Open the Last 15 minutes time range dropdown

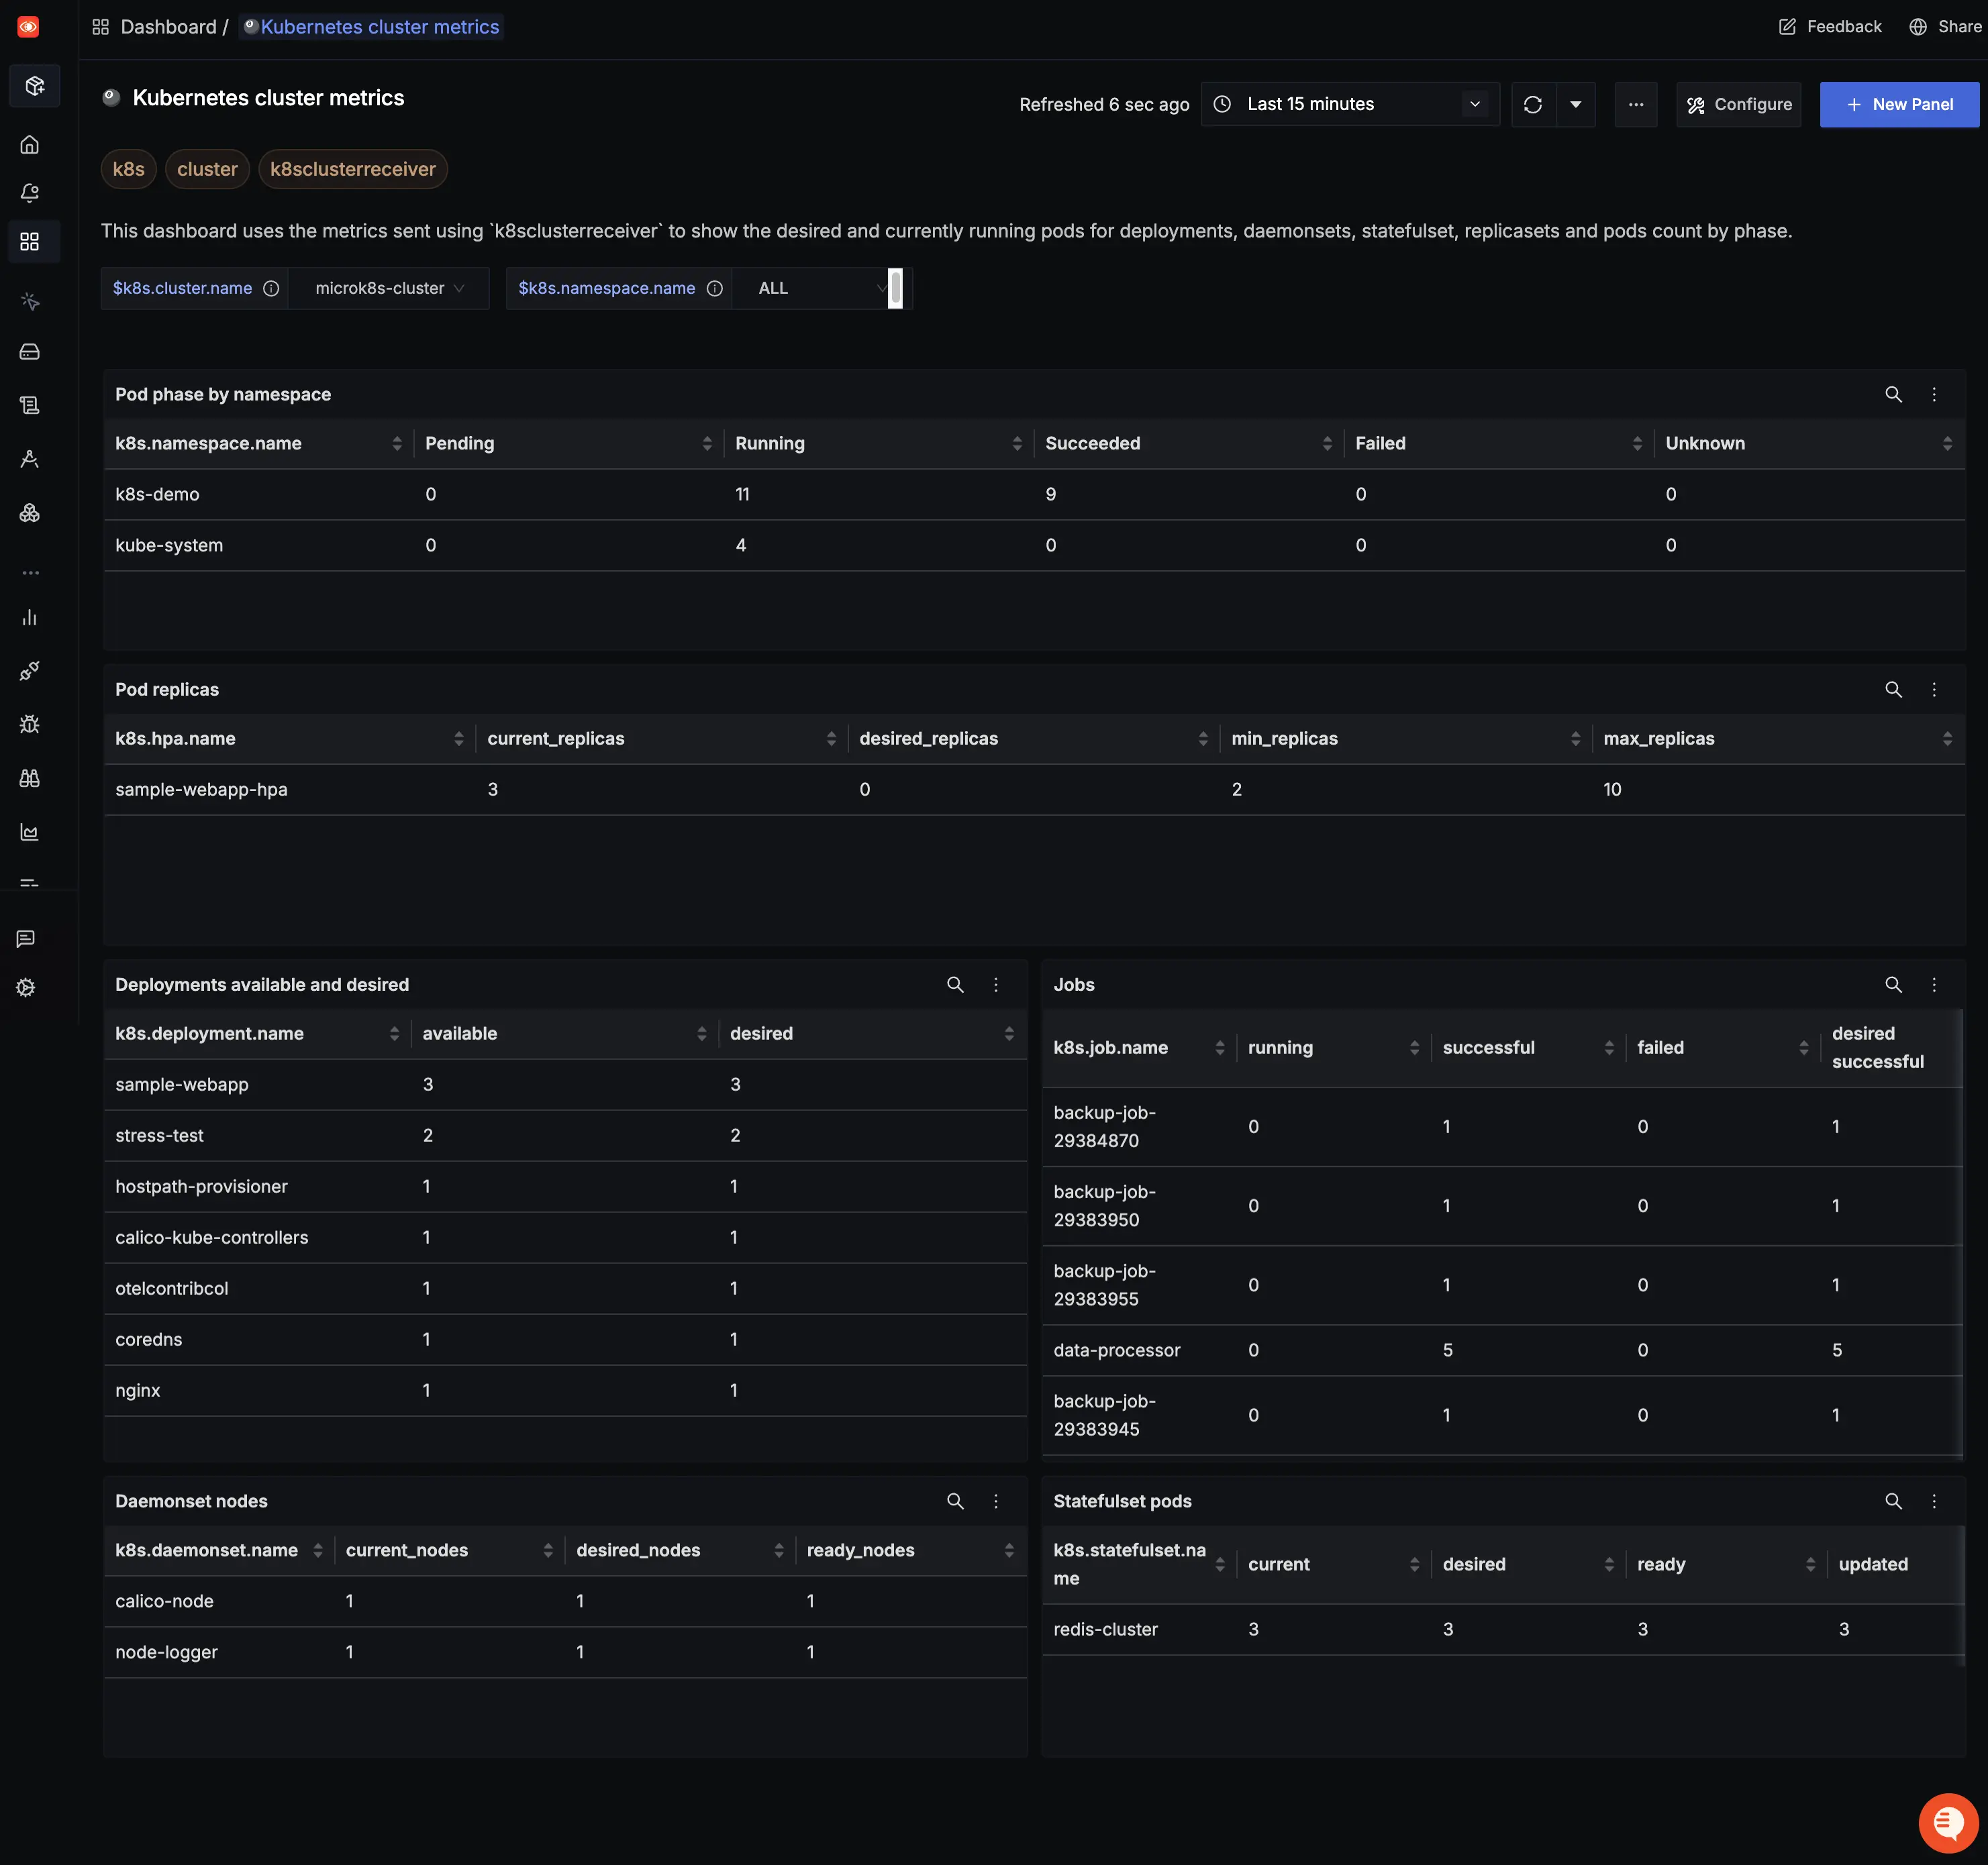click(x=1350, y=104)
